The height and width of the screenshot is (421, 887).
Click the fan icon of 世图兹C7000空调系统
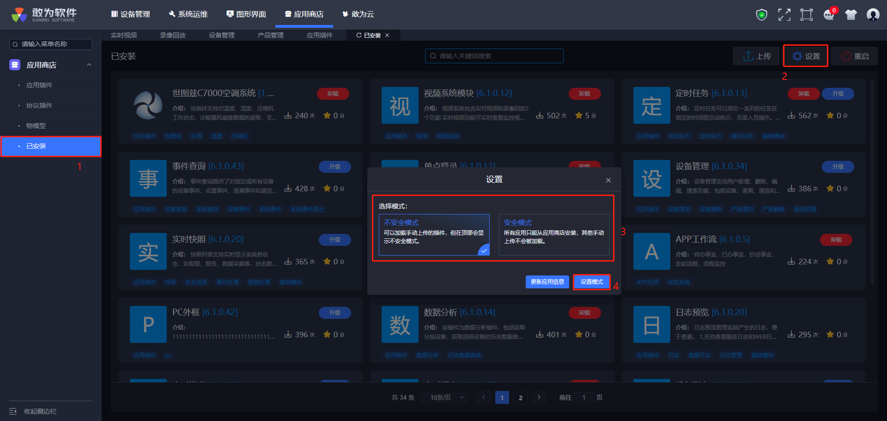[x=148, y=105]
